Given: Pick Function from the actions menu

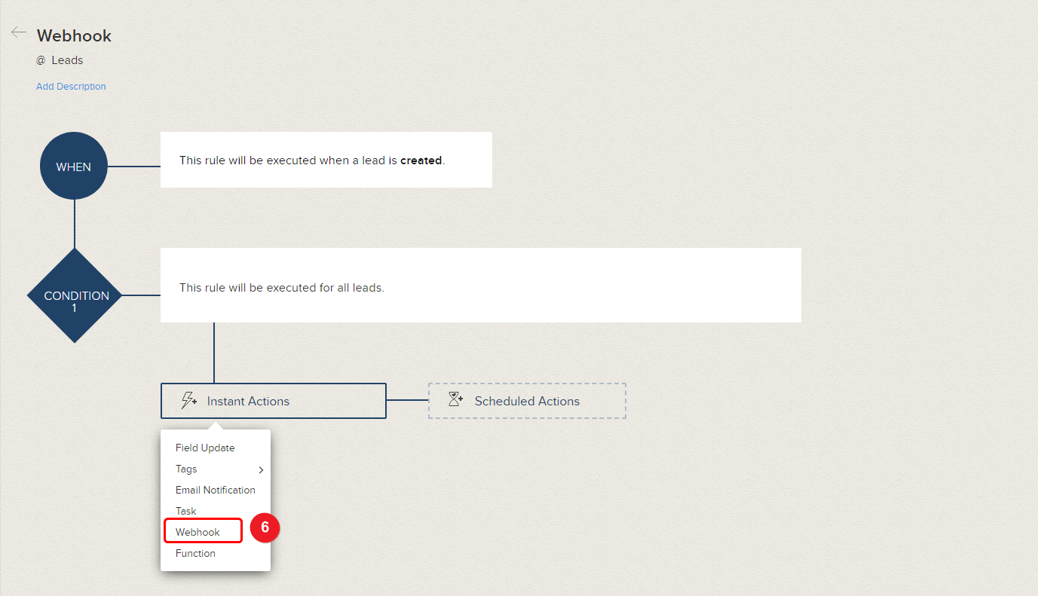Looking at the screenshot, I should [x=195, y=553].
